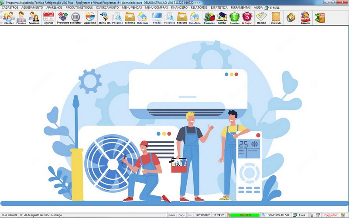Click the red A Pagar dollar icon

(247, 18)
